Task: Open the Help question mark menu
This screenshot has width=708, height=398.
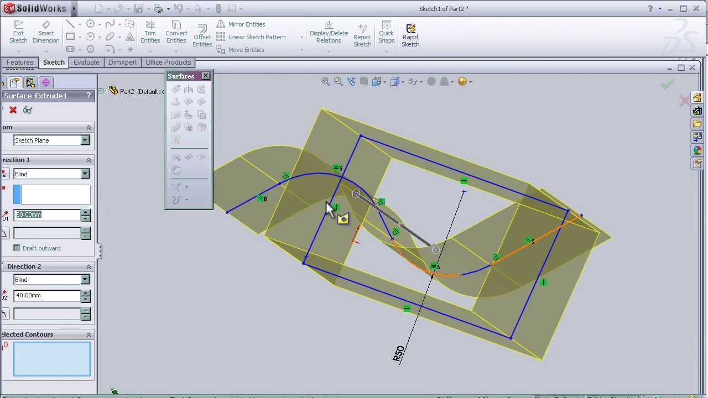Action: 650,8
